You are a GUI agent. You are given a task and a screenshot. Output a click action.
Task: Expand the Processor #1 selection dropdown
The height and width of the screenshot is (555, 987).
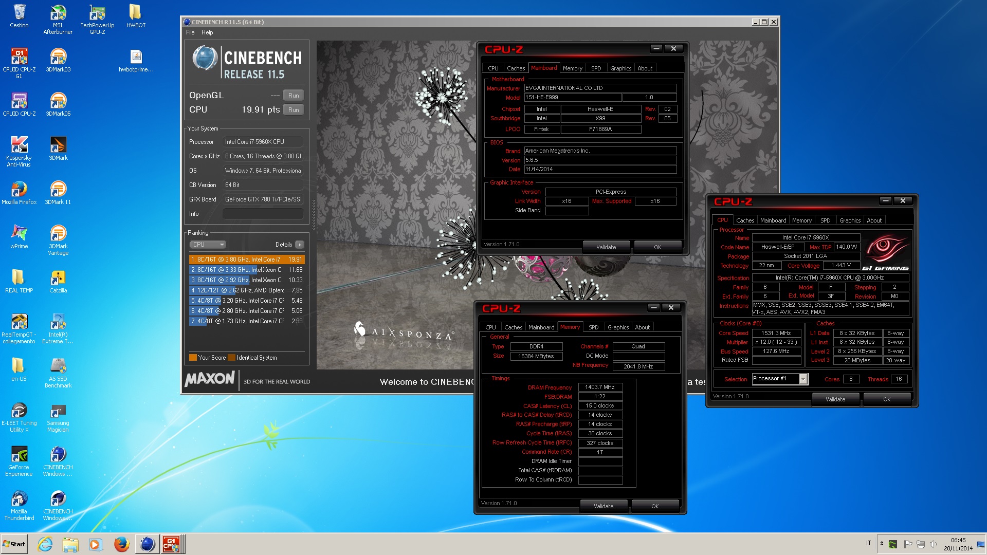(803, 379)
